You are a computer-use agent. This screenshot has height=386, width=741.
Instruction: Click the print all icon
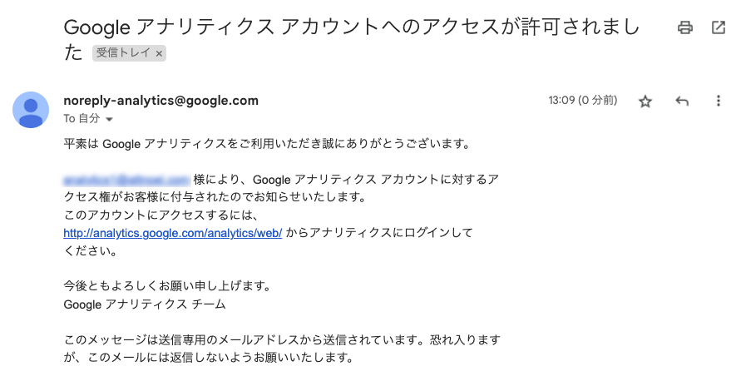coord(684,28)
